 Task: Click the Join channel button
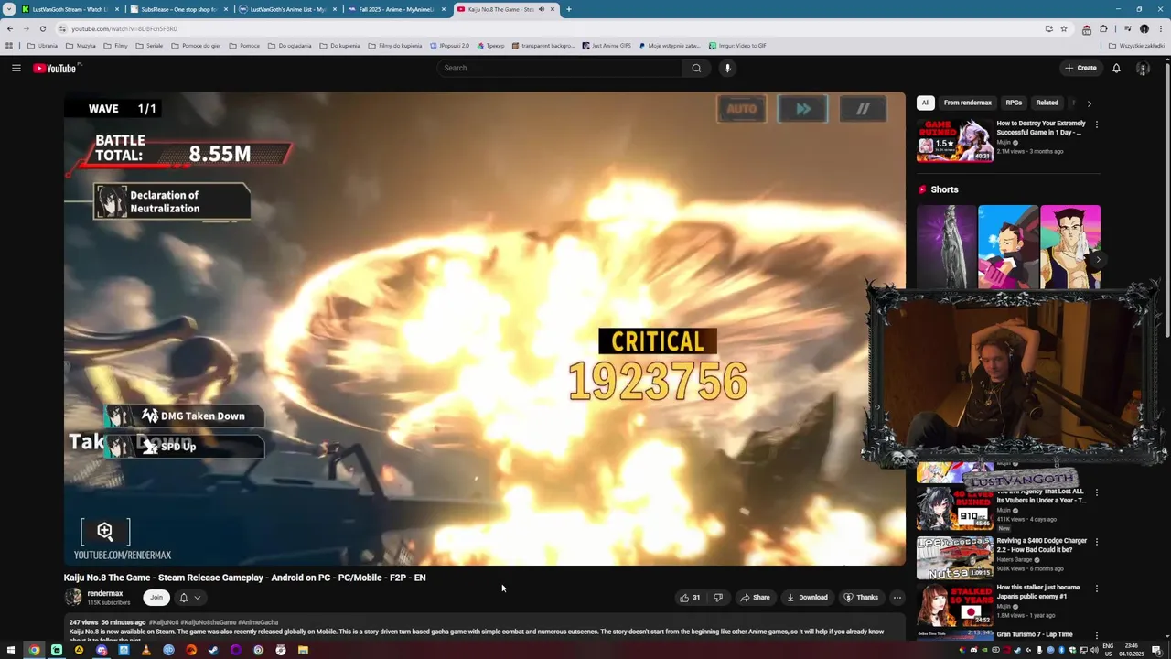tap(156, 598)
